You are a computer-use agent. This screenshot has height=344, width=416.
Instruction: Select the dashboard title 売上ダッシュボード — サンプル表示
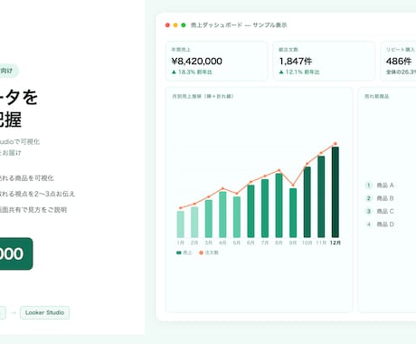(239, 25)
